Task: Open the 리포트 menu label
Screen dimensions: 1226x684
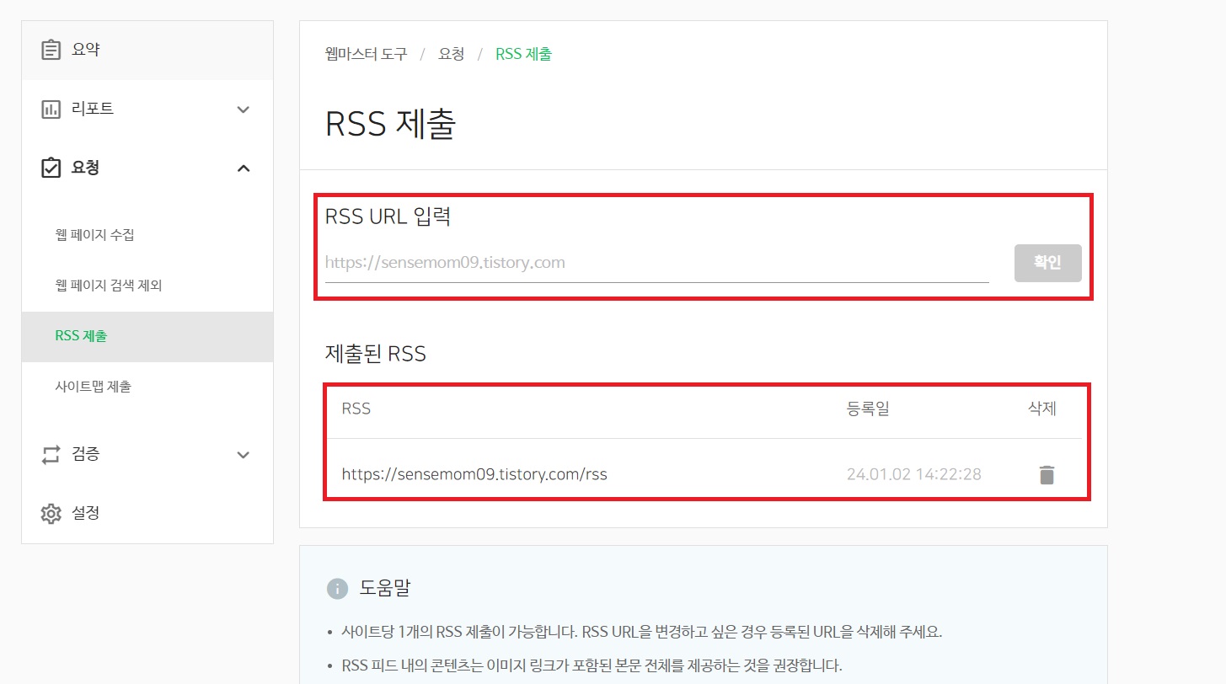Action: [x=93, y=109]
